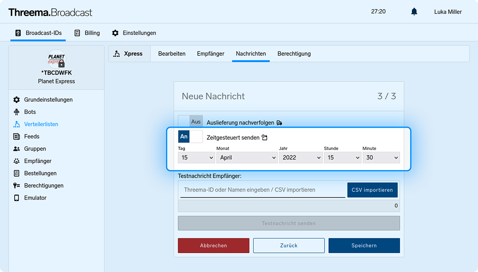Open Grundeinstellungen in the sidebar
This screenshot has width=478, height=272.
tap(49, 100)
